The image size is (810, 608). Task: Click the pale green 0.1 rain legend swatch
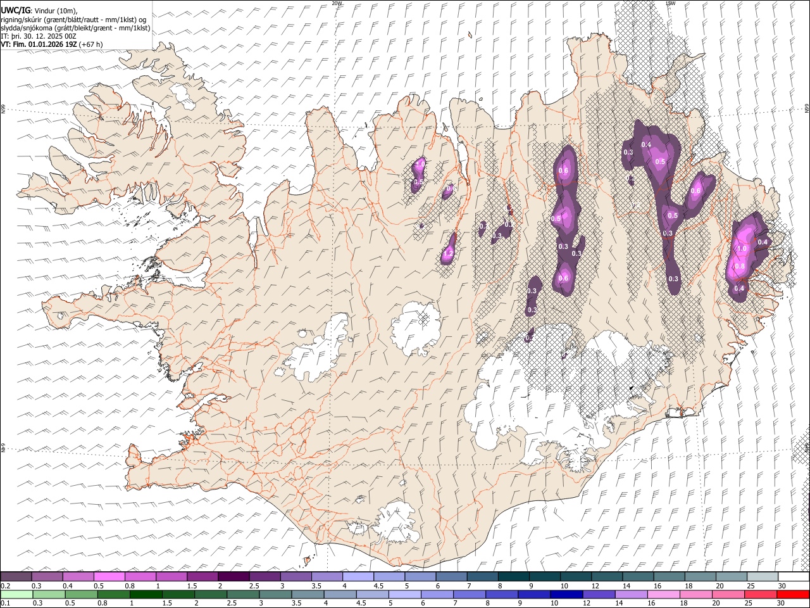pyautogui.click(x=16, y=594)
